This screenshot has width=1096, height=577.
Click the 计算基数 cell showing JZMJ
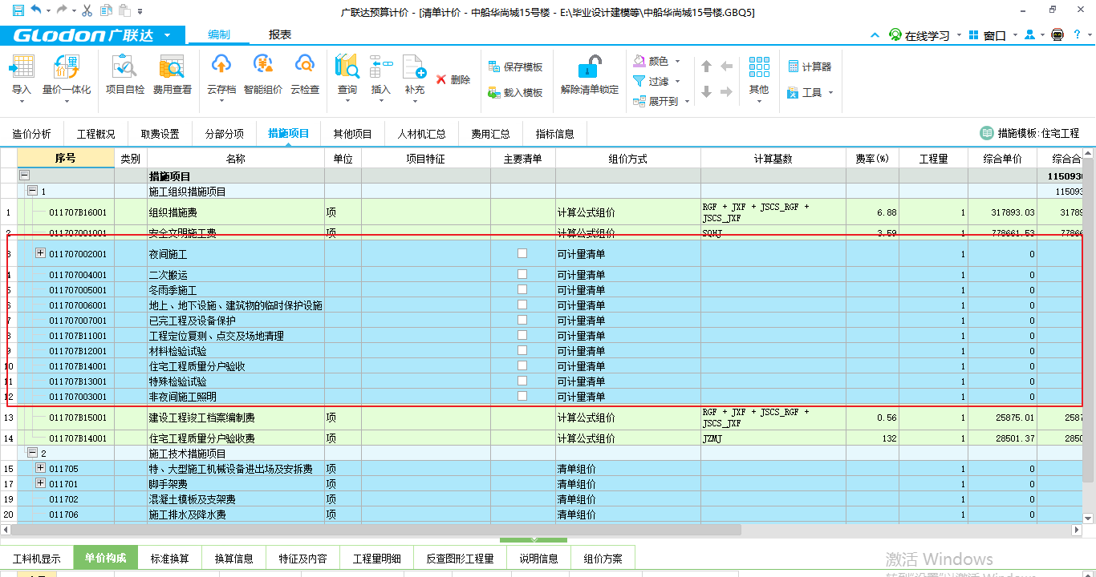pyautogui.click(x=773, y=438)
